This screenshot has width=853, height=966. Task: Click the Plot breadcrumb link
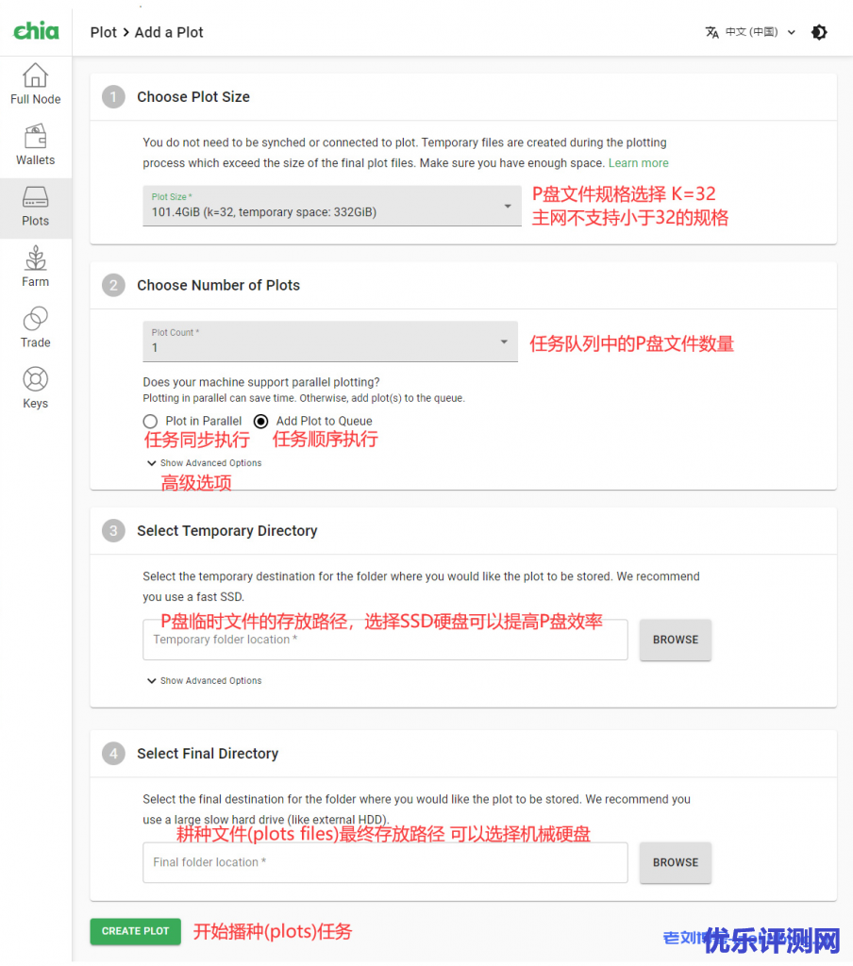(x=104, y=32)
